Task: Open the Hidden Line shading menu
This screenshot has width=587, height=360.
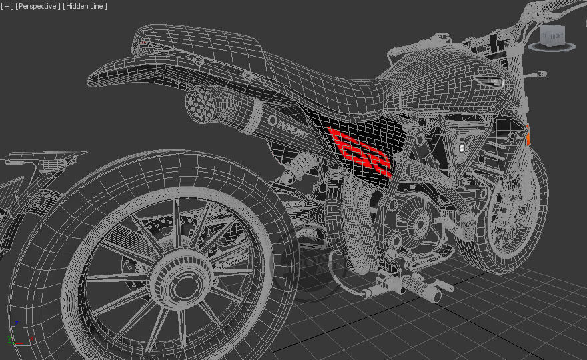Action: click(85, 6)
